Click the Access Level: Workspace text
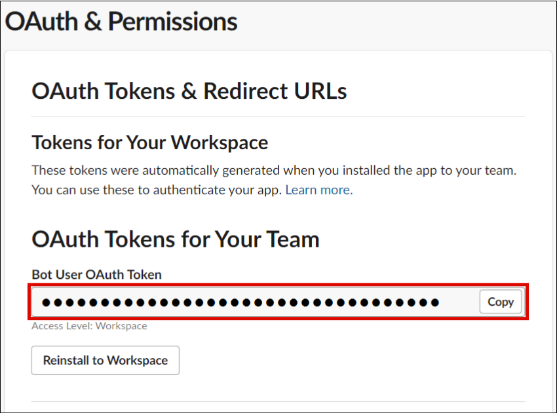The height and width of the screenshot is (413, 557). click(x=89, y=326)
